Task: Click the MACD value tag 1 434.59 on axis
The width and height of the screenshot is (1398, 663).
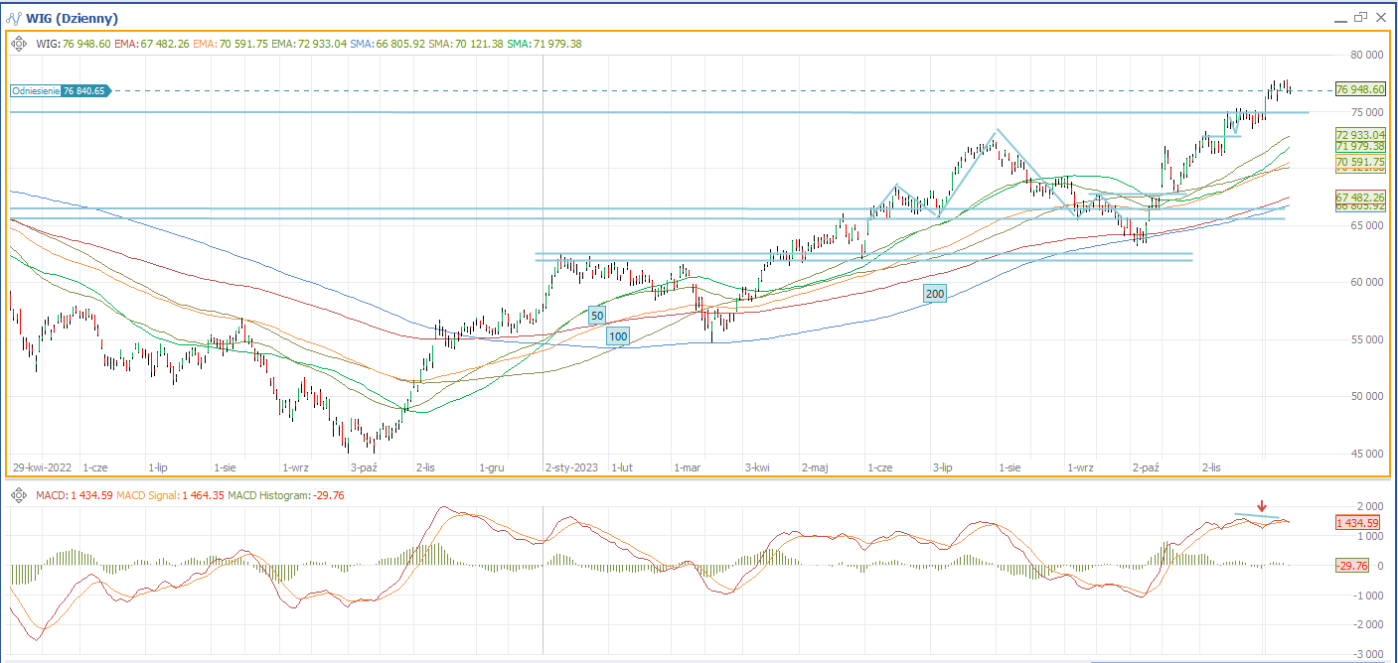Action: point(1357,522)
